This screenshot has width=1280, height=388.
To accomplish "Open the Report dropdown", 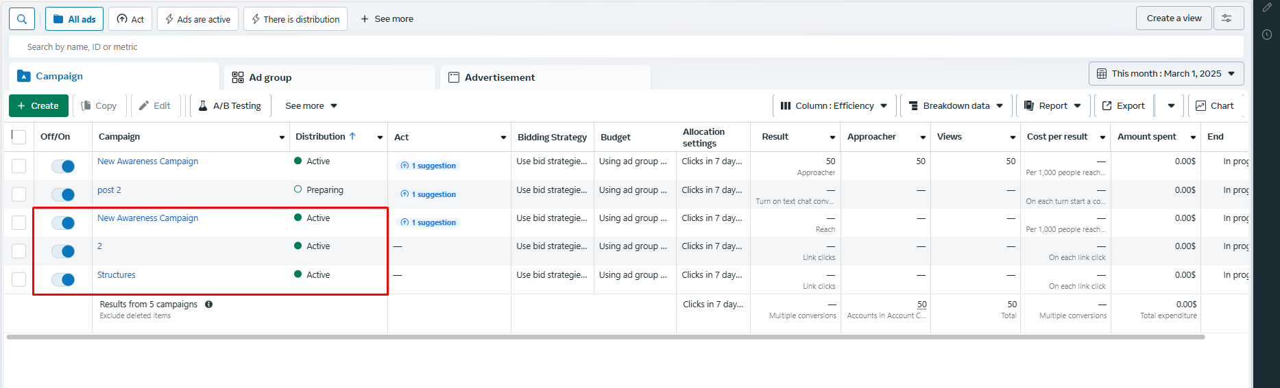I will (1052, 106).
